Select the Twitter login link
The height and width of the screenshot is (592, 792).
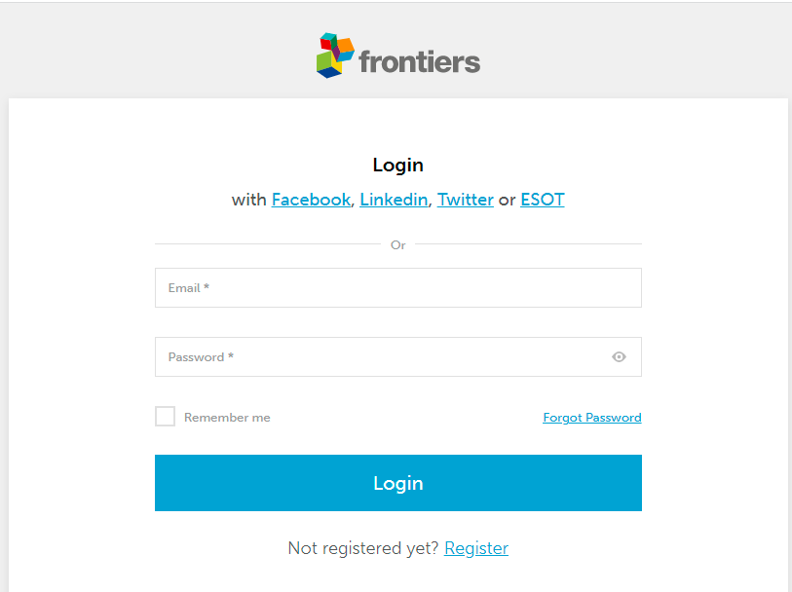click(465, 200)
